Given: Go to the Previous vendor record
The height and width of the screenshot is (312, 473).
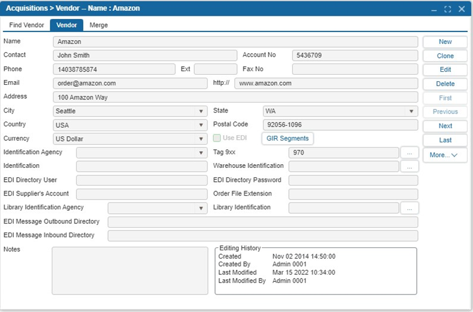Looking at the screenshot, I should 445,111.
